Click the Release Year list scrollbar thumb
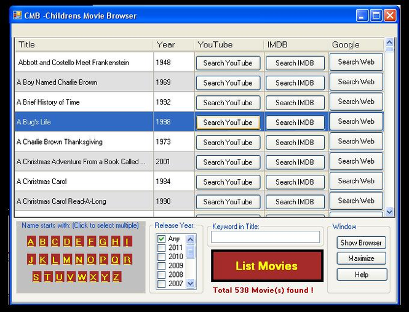The height and width of the screenshot is (312, 409). [191, 252]
